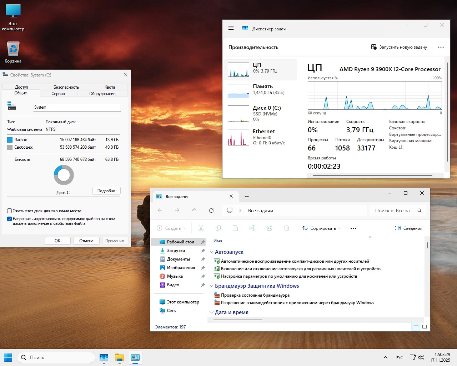Switch to the Безопасность tab
This screenshot has width=457, height=366.
(66, 87)
